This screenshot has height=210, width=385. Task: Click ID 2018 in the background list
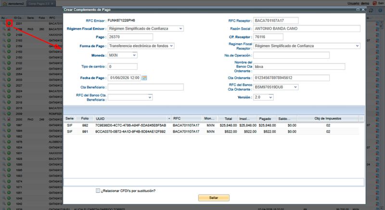pyautogui.click(x=19, y=103)
